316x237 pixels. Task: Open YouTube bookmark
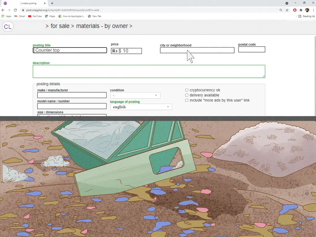35,16
